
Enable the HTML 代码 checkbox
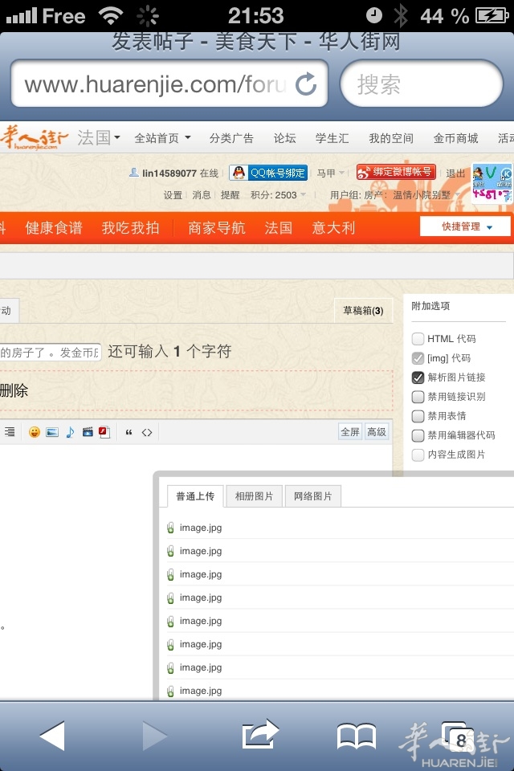pyautogui.click(x=418, y=339)
